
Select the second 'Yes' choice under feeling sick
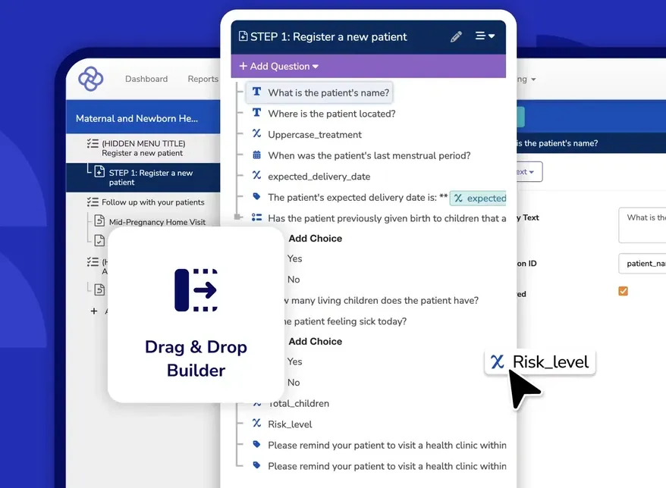[294, 362]
